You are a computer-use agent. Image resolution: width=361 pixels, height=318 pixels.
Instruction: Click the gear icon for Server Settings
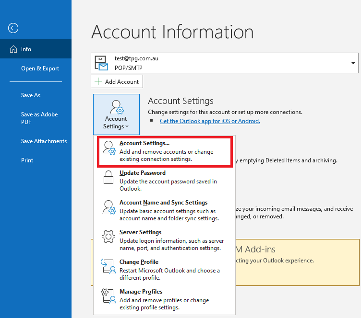point(108,237)
